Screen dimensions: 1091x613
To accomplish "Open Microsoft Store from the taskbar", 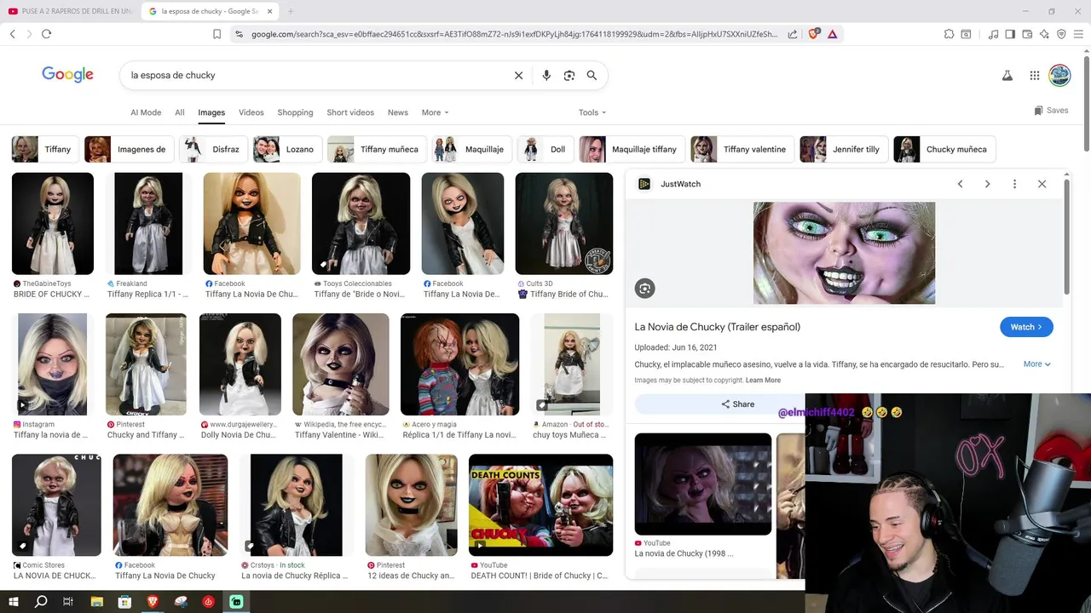I will coord(124,602).
